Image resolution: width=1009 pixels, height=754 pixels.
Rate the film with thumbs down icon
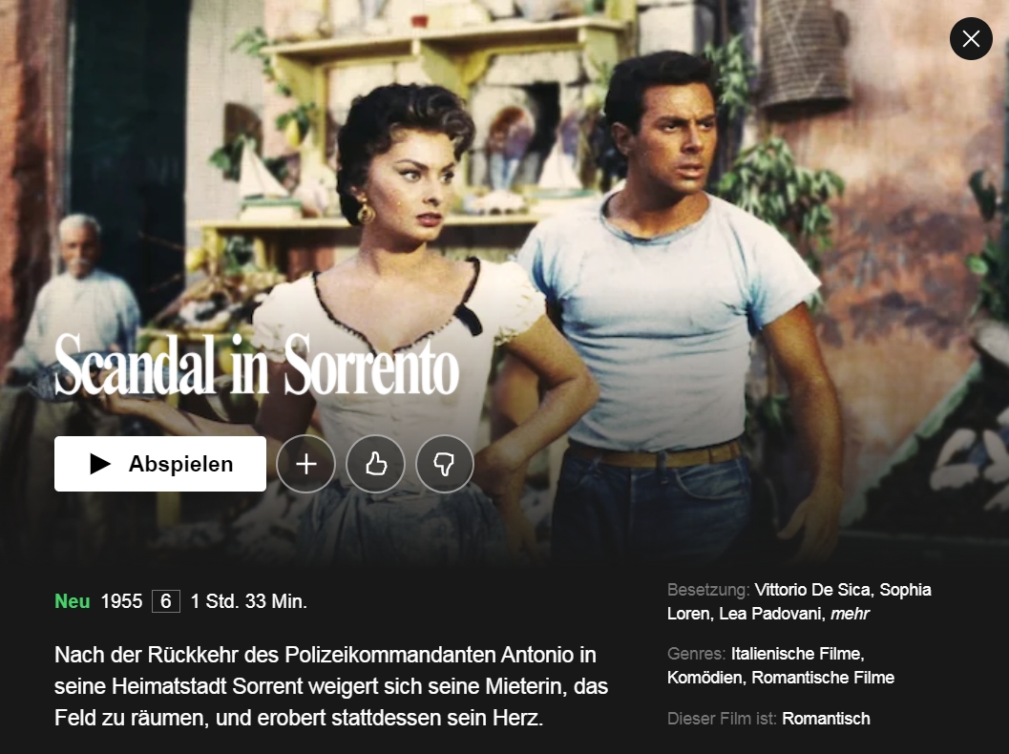pos(445,464)
